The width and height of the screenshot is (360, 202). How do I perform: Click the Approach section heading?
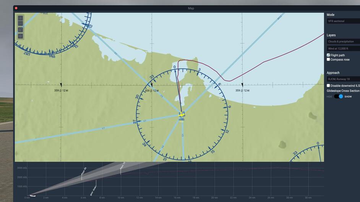coord(333,72)
